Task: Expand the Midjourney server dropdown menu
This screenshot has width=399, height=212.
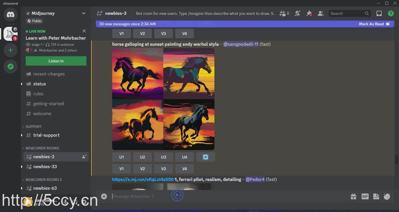Action: [x=84, y=13]
